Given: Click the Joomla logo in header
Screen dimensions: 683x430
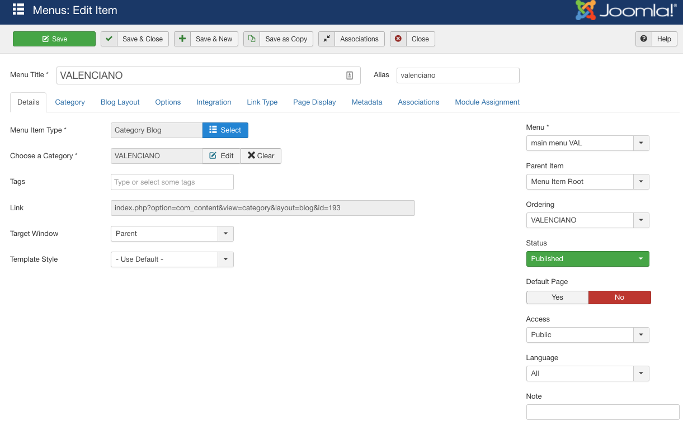Looking at the screenshot, I should pos(626,11).
